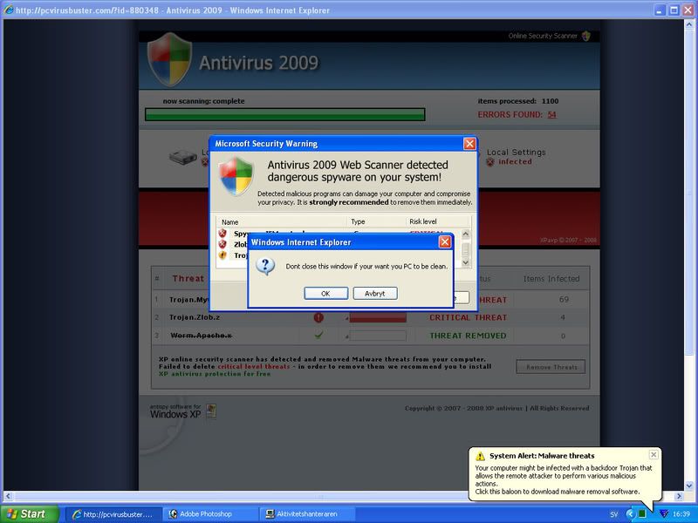Viewport: 698px width, 523px height.
Task: Click the Windows XP footer logo icon
Action: (211, 411)
